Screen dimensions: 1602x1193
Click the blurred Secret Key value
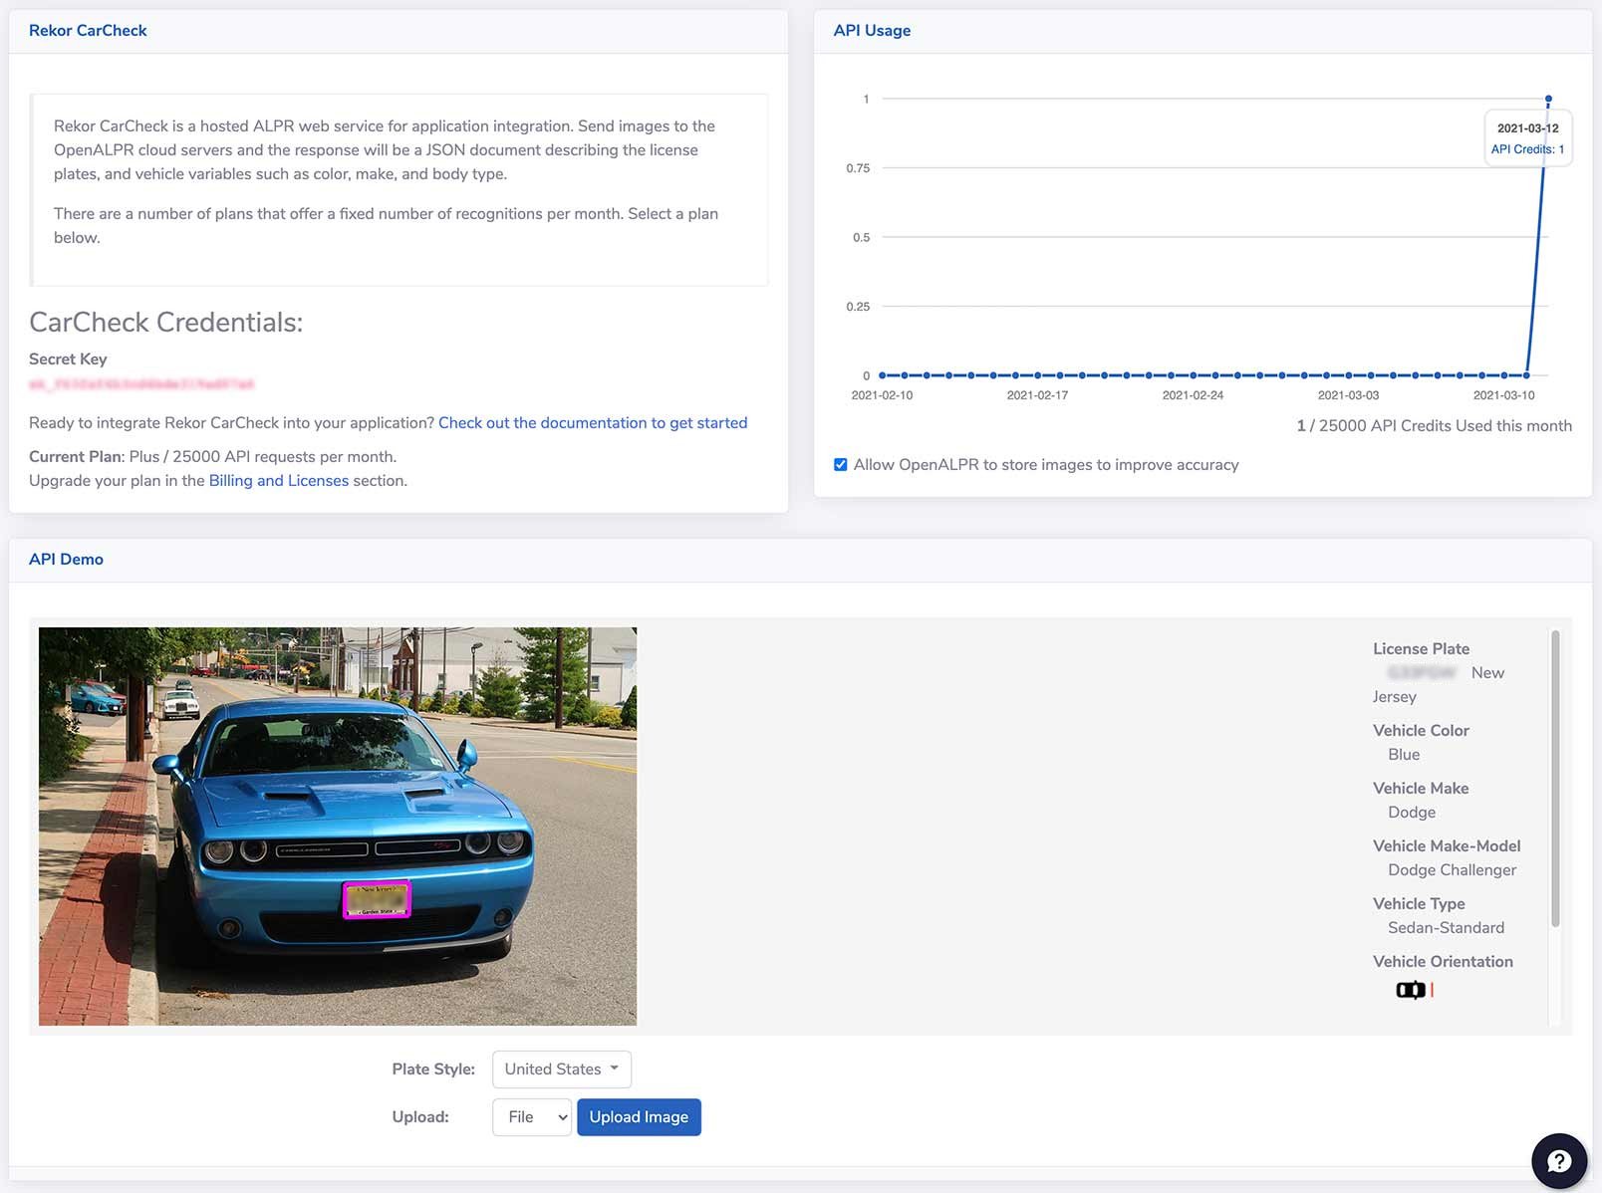tap(141, 384)
